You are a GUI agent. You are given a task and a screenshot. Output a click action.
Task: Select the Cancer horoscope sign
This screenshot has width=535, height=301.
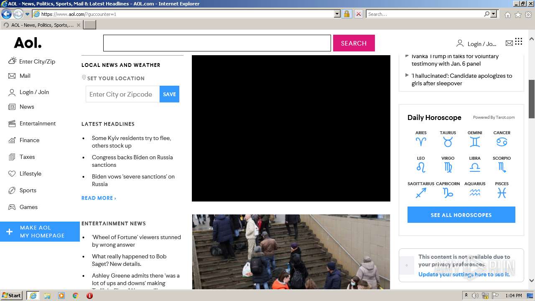(502, 139)
